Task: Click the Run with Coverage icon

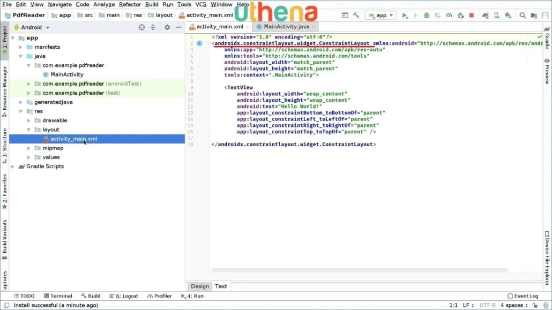Action: pos(438,16)
